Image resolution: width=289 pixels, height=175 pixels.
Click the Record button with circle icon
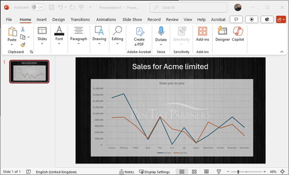(252, 19)
